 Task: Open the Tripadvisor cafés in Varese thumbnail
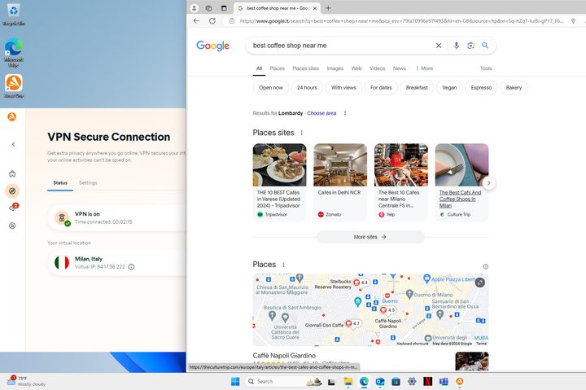point(279,165)
